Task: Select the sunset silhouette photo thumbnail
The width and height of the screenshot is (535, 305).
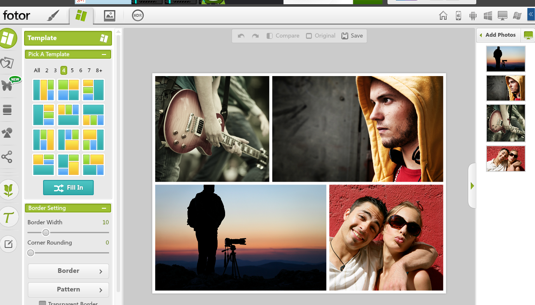Action: point(506,59)
